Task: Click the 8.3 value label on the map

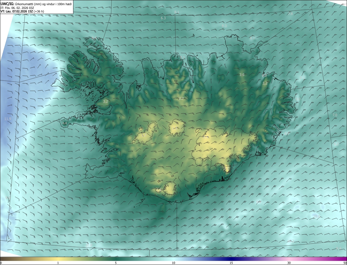Action: 224,26
